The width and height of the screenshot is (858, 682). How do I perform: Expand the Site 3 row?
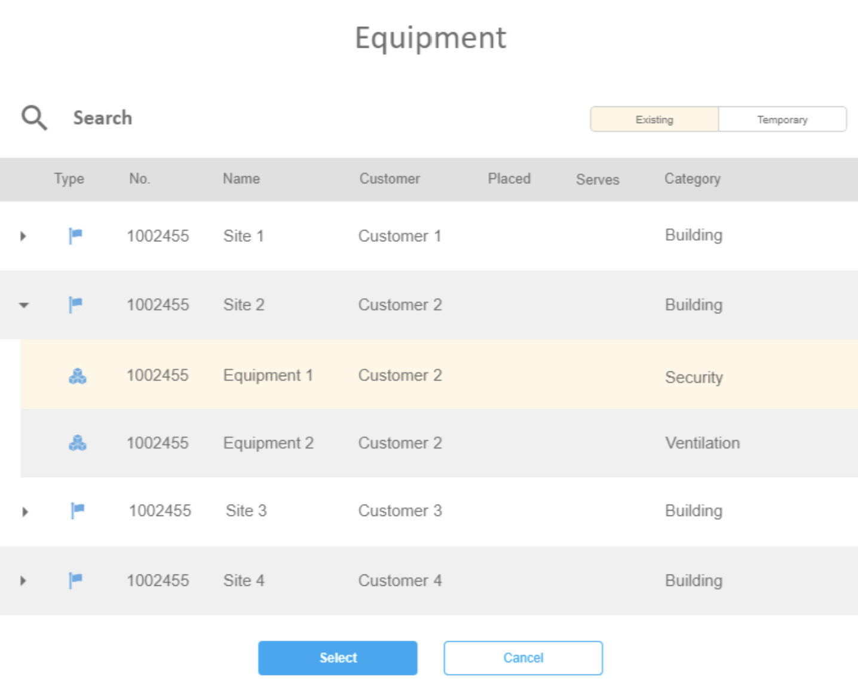coord(25,512)
